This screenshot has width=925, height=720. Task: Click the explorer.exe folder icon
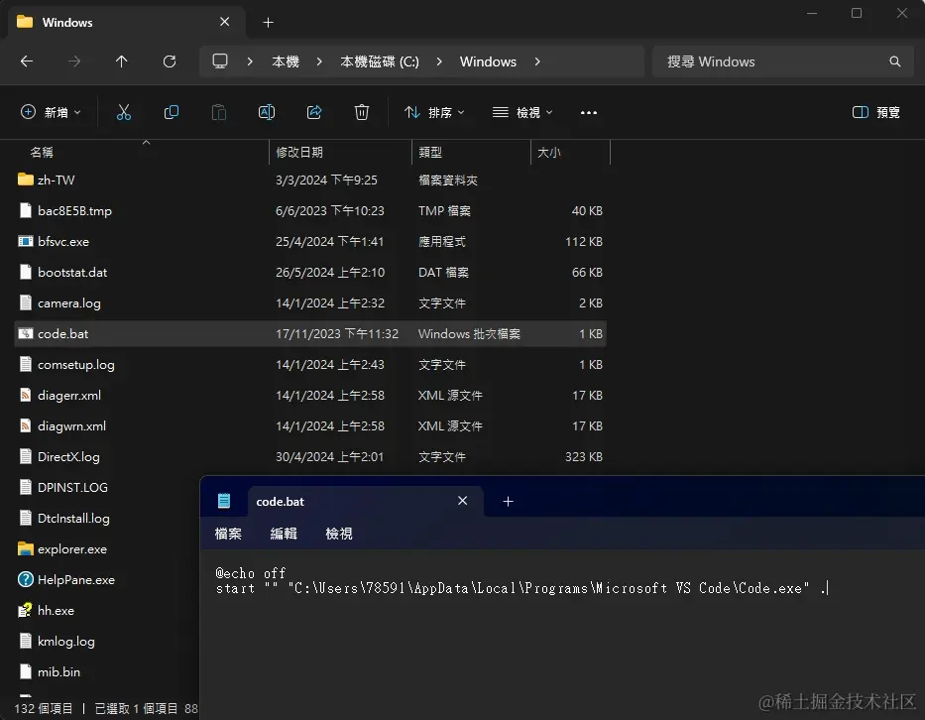tap(26, 548)
